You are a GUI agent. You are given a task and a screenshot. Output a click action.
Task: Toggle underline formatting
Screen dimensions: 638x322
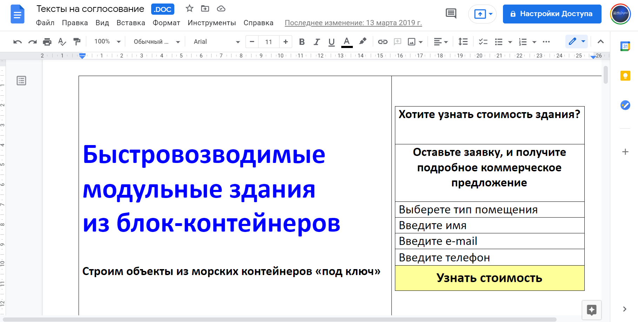[331, 42]
